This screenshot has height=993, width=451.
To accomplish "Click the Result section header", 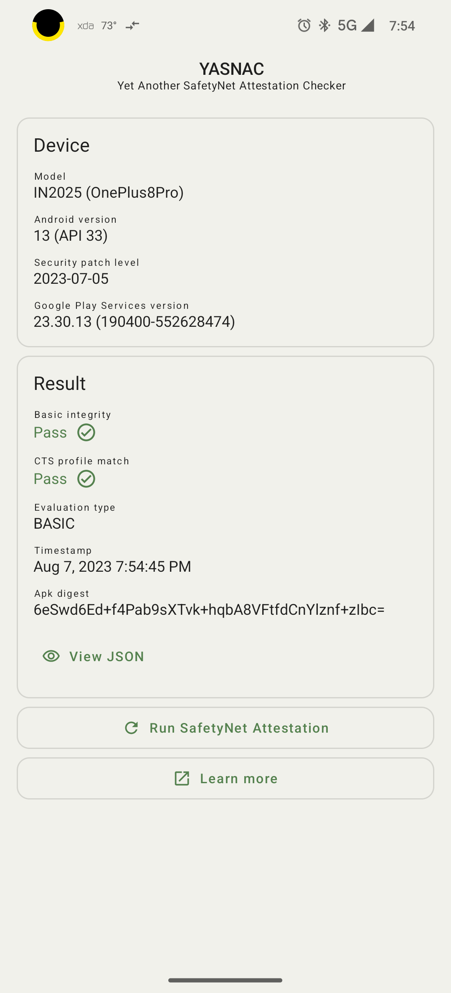I will coord(60,382).
